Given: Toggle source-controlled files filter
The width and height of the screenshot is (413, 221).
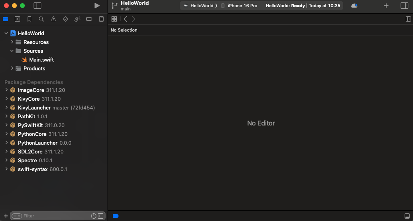Looking at the screenshot, I should pyautogui.click(x=101, y=216).
